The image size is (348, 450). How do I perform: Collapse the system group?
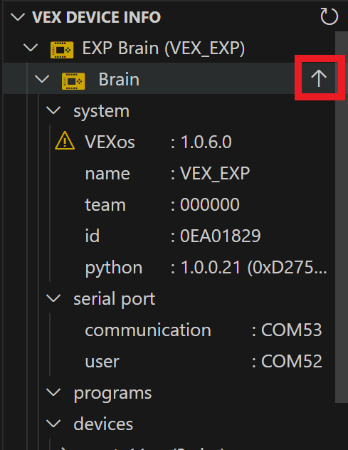[53, 110]
